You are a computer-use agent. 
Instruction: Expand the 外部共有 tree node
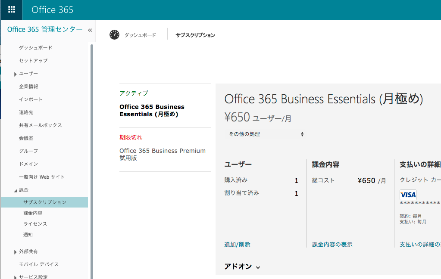[x=15, y=252]
